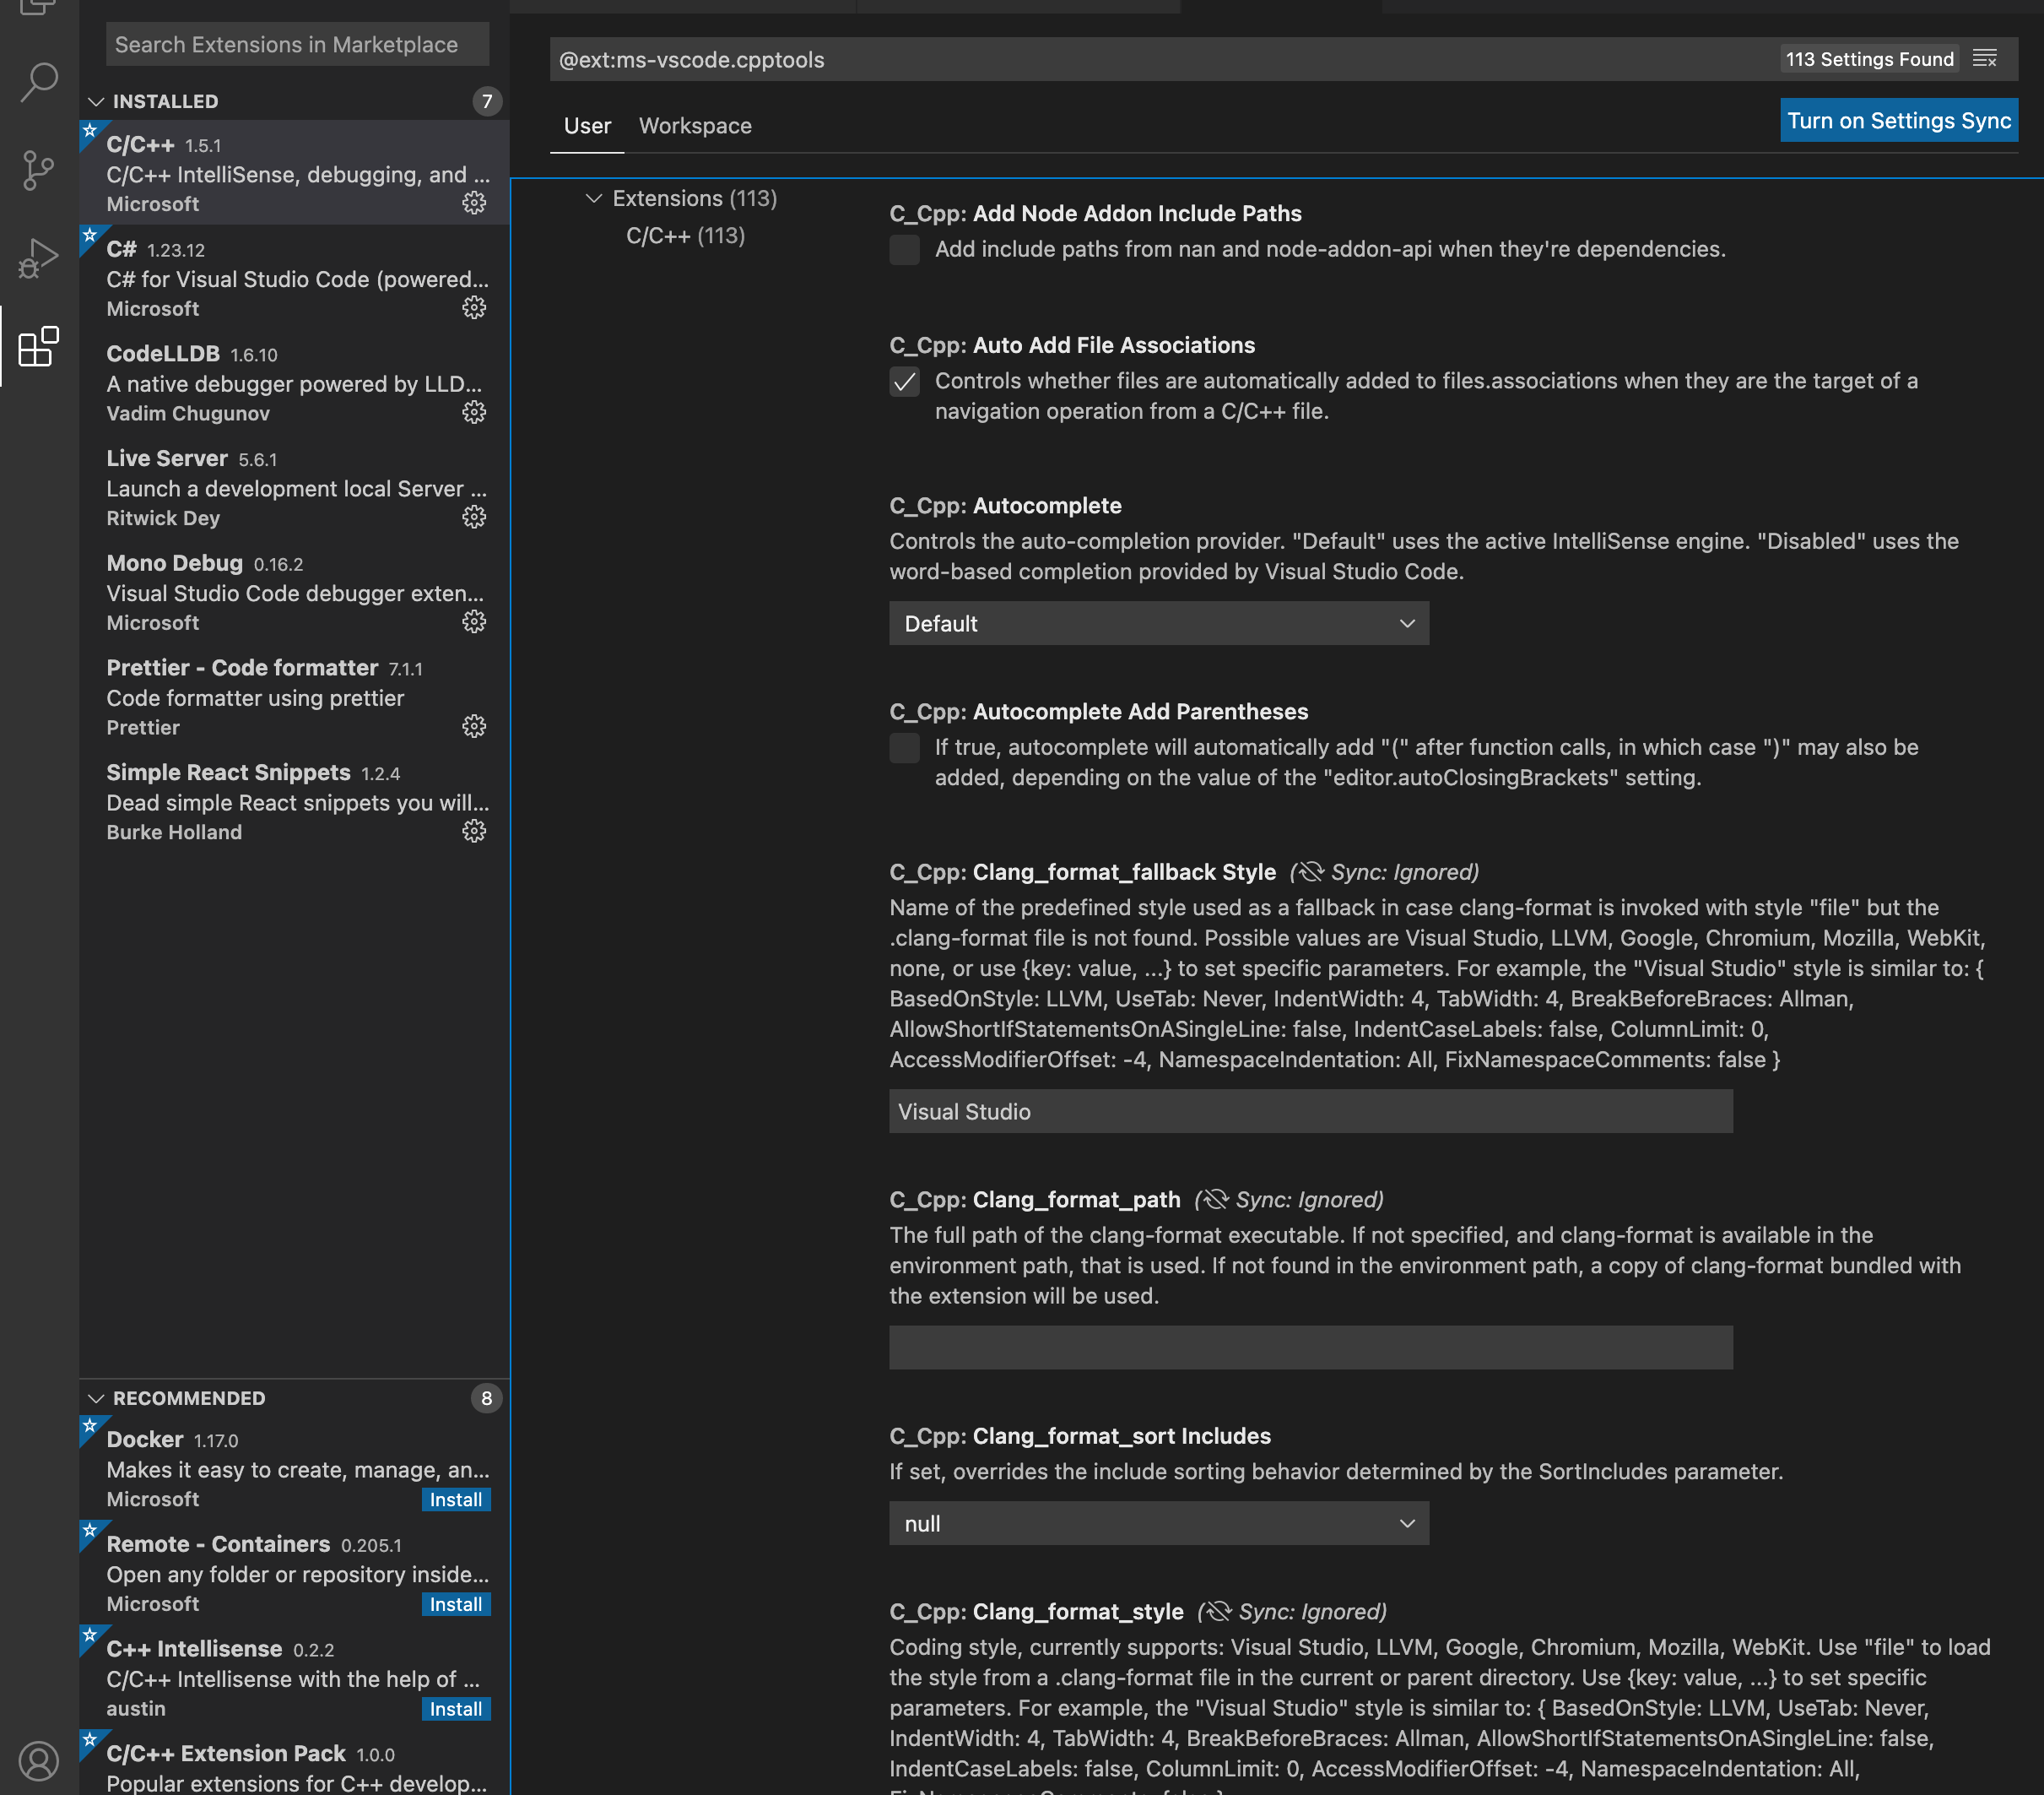The width and height of the screenshot is (2044, 1795).
Task: Click the Search Extensions in Marketplace field
Action: 296,44
